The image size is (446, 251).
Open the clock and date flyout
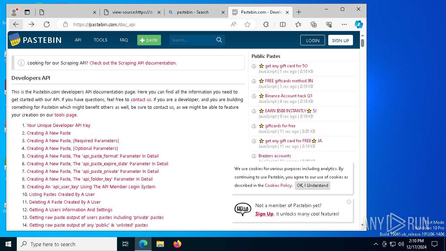click(416, 244)
